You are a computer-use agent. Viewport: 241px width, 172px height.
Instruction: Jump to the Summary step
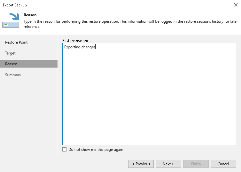point(13,75)
